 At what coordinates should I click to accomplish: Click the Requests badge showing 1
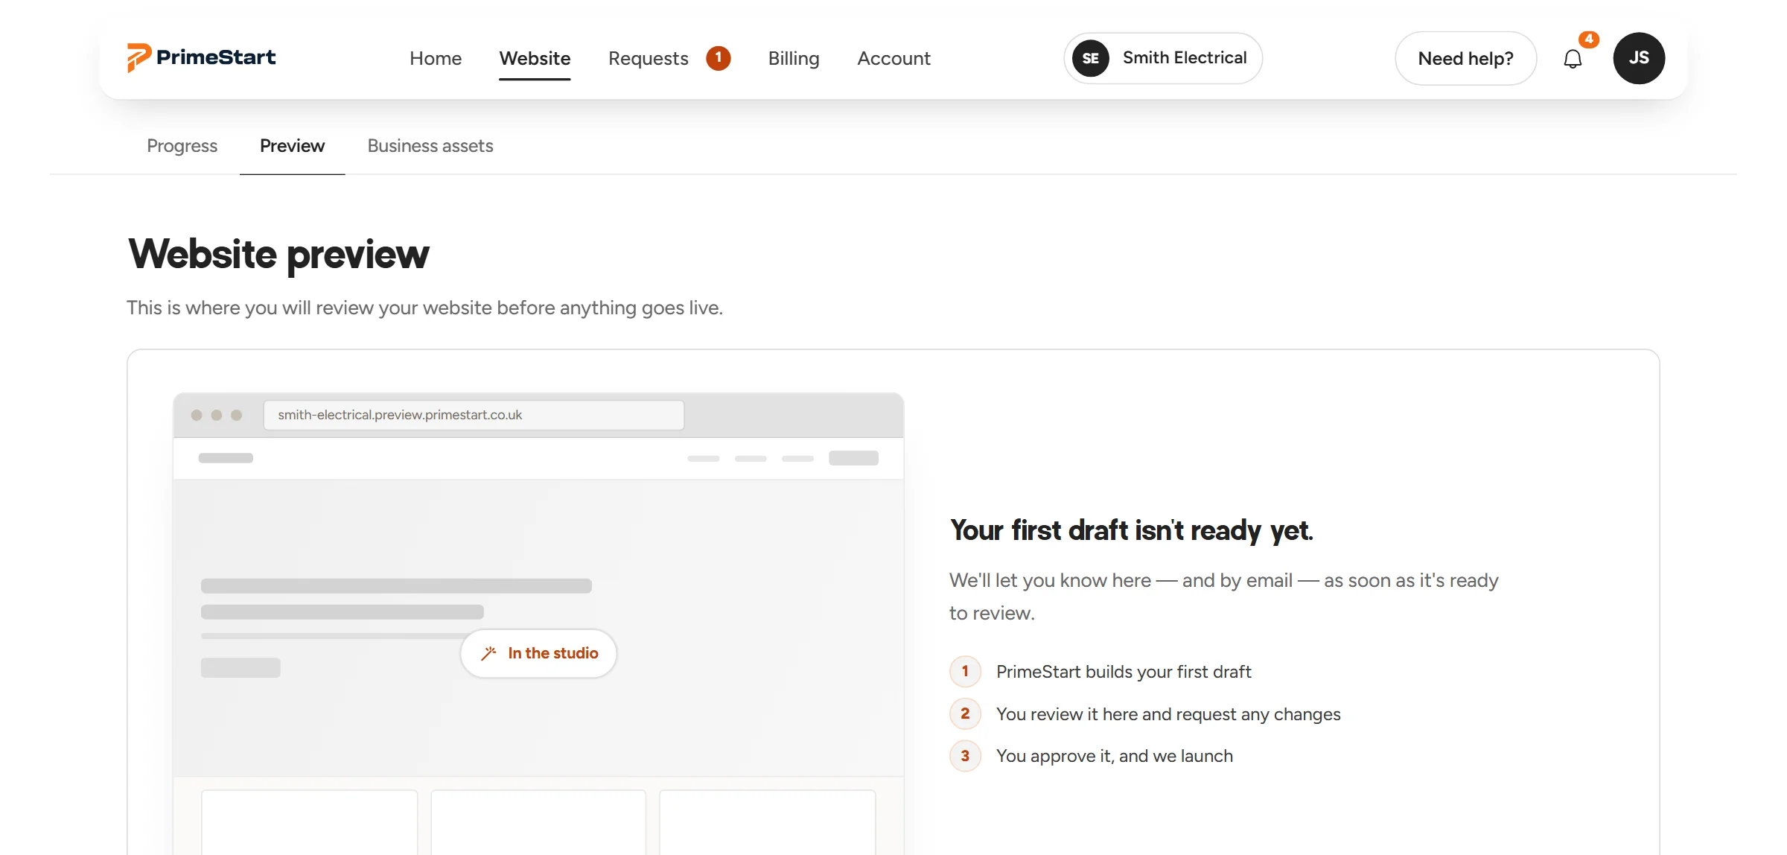pos(719,57)
